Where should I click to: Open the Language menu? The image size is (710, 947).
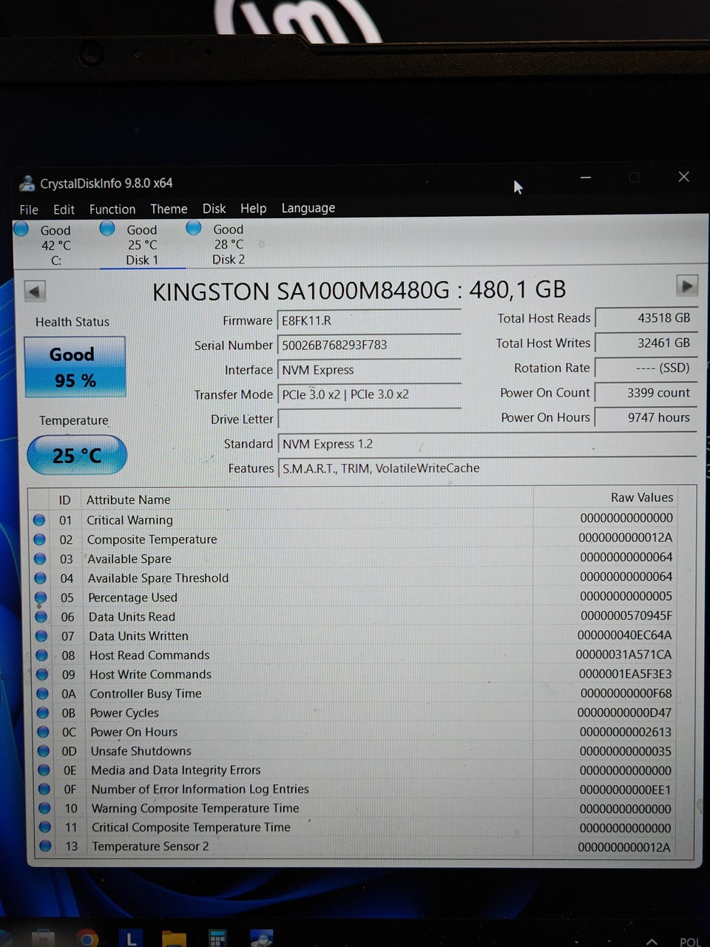click(308, 208)
